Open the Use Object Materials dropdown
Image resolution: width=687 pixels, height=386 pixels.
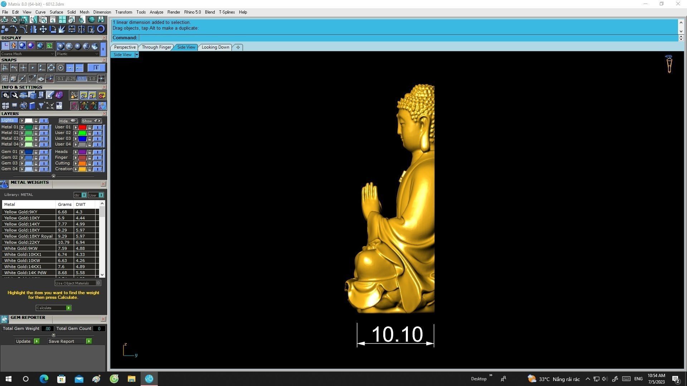click(78, 283)
